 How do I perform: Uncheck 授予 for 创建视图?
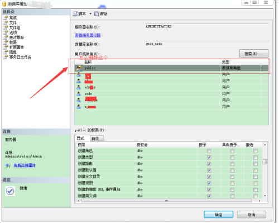pyautogui.click(x=209, y=183)
